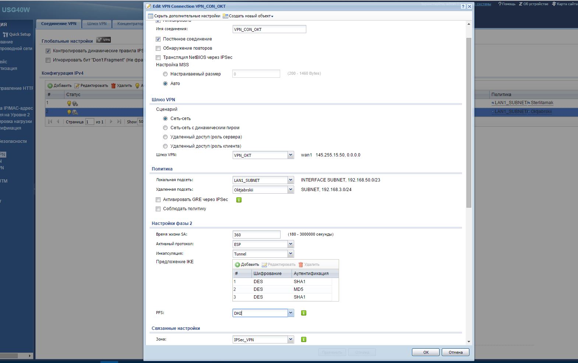Click the dialog vertical scrollbar

pos(469,121)
